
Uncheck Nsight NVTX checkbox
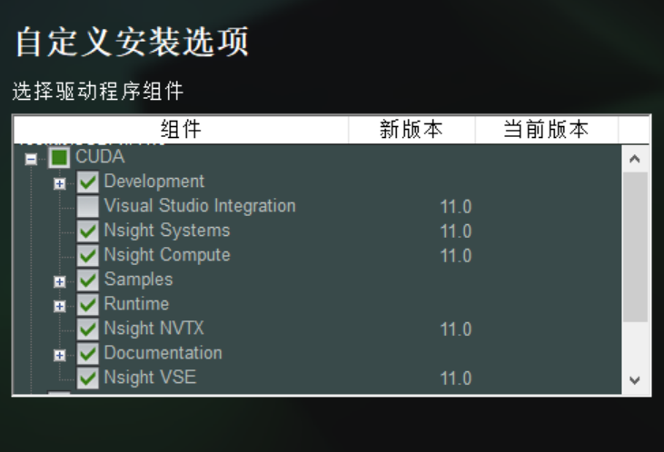click(88, 329)
